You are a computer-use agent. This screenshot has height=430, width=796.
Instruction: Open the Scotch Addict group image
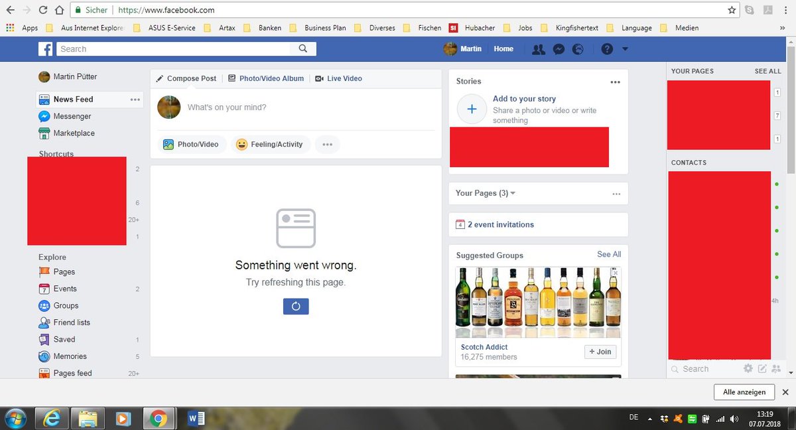pos(538,303)
